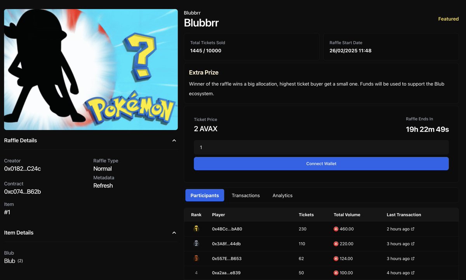Click Refresh under Metadata
The width and height of the screenshot is (466, 280).
[x=103, y=186]
